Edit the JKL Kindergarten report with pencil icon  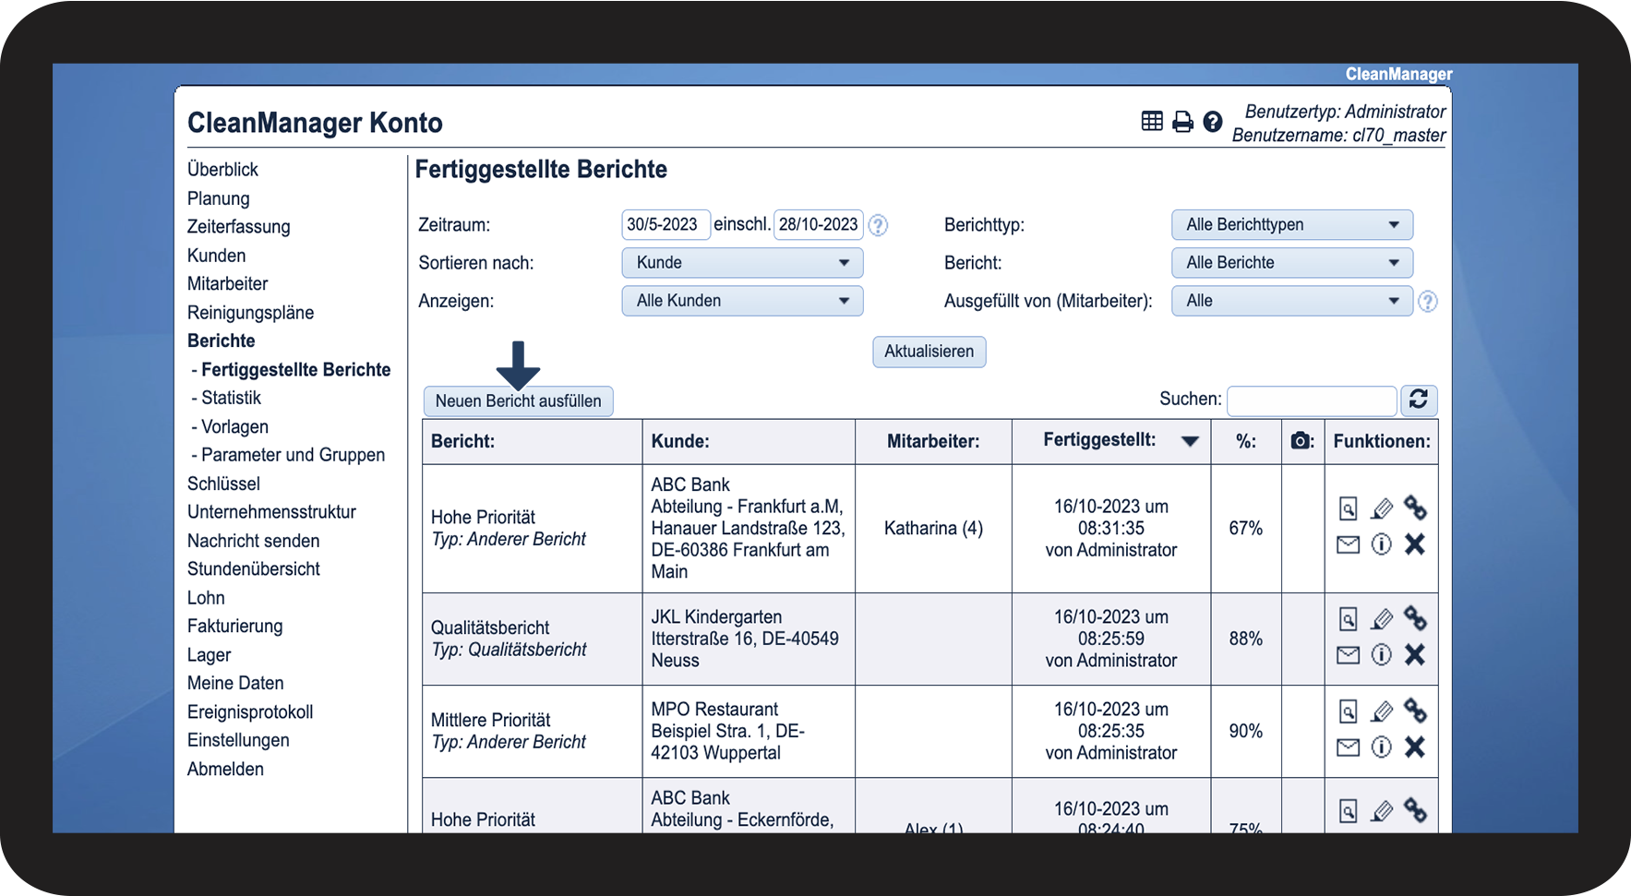click(x=1382, y=618)
